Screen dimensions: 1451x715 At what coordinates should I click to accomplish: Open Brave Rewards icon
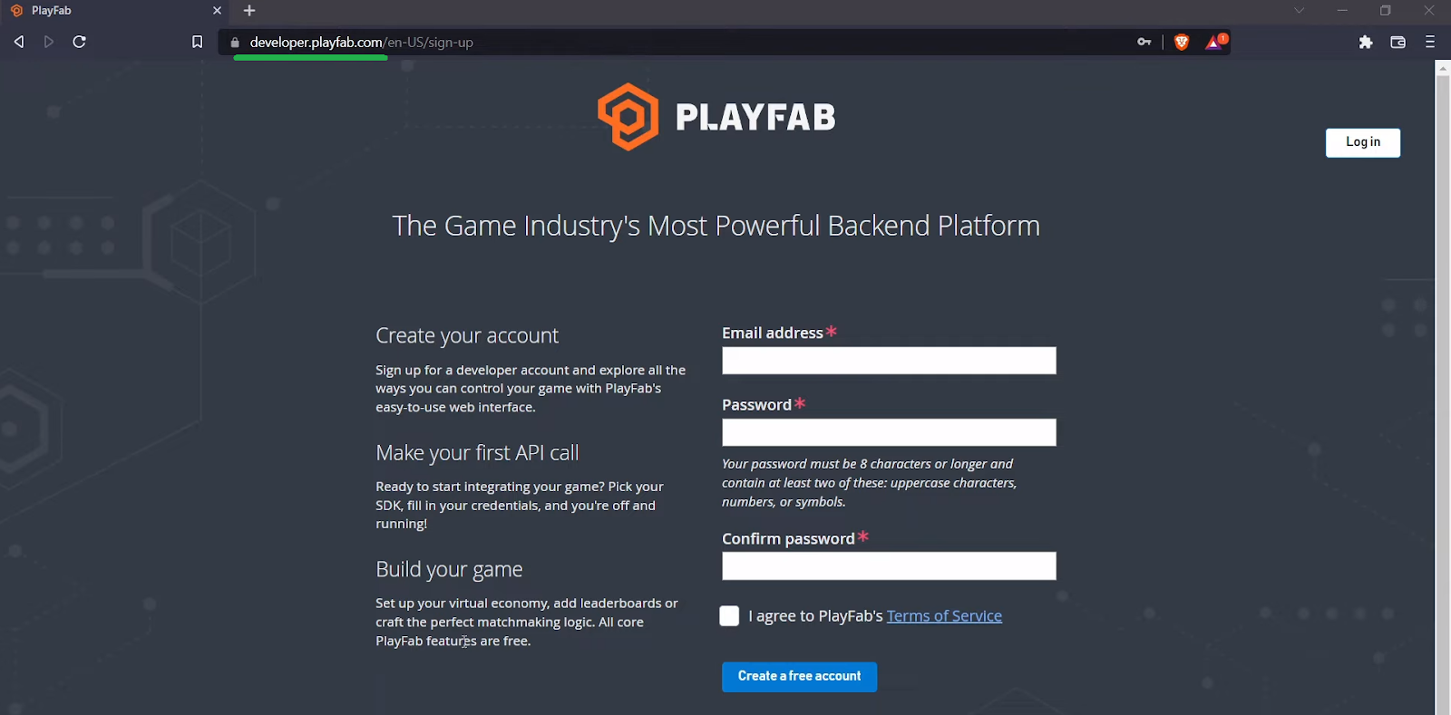1215,42
